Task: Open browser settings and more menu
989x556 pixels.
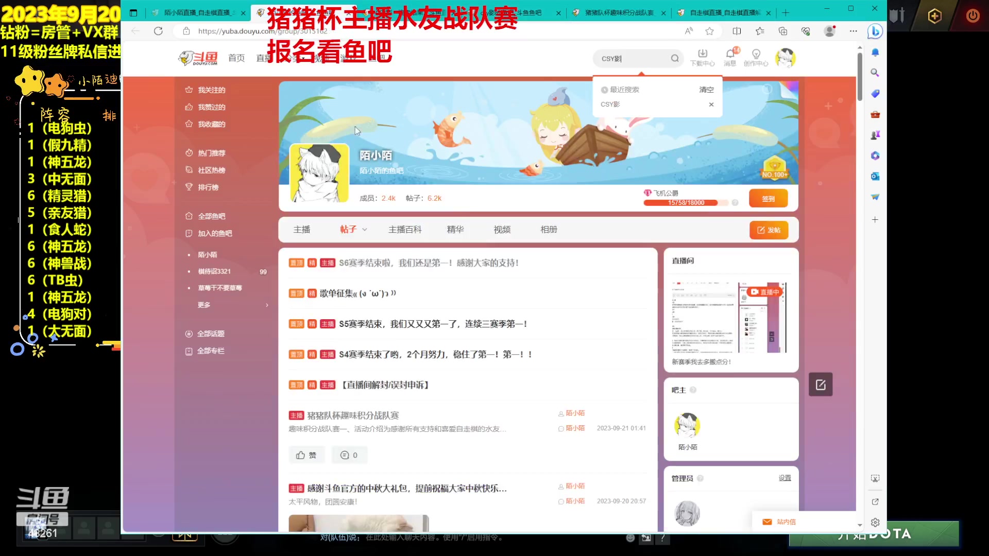Action: (854, 31)
